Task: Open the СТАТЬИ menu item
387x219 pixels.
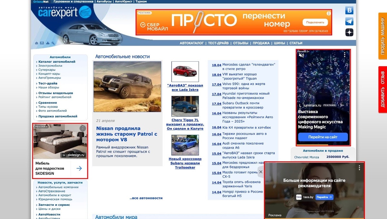Action: coord(296,43)
